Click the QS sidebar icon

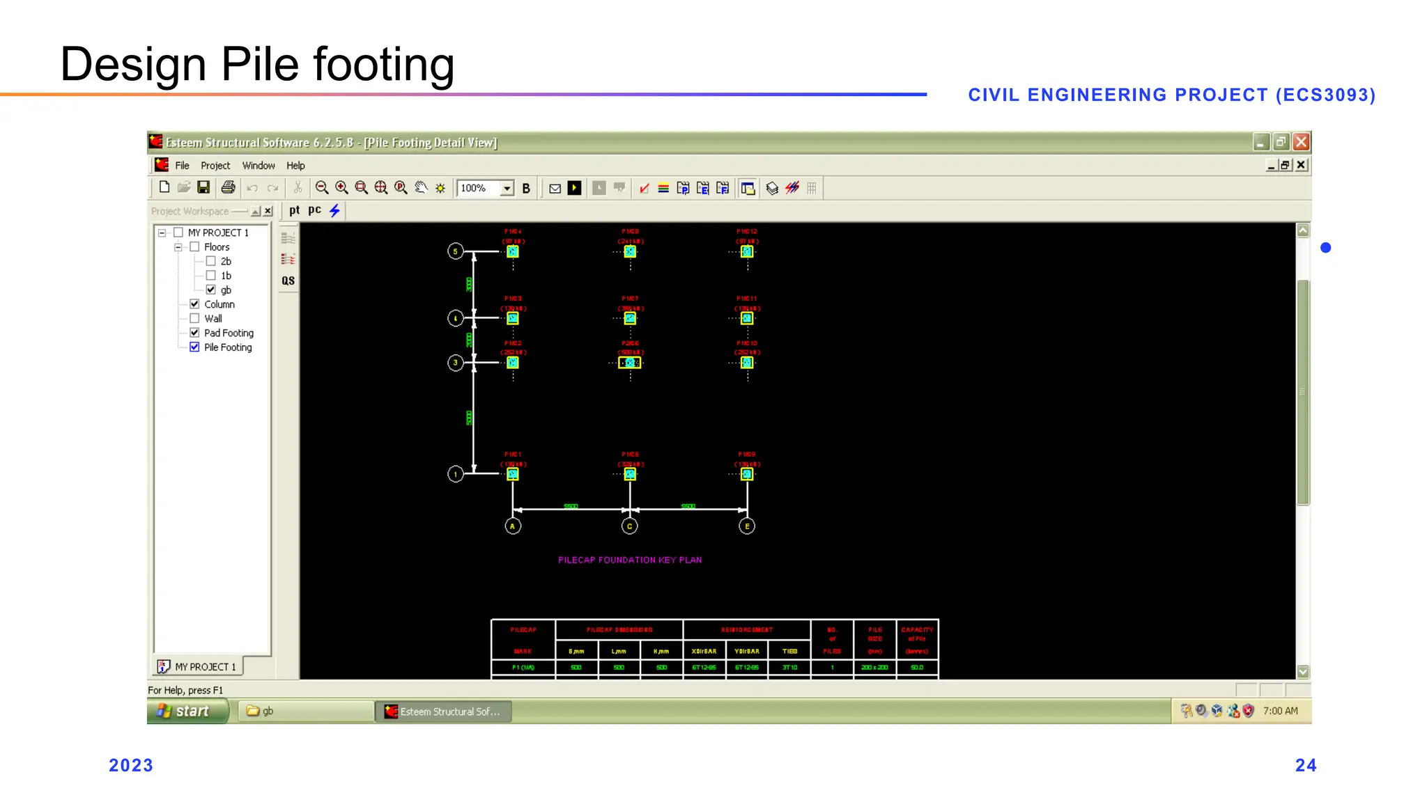288,281
